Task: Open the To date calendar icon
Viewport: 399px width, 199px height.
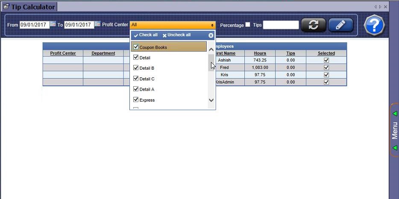Action: pos(97,24)
